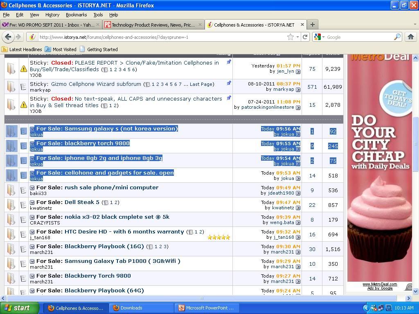Open the Blackberry Playbook (16G) thread
The image size is (419, 314).
pyautogui.click(x=104, y=246)
